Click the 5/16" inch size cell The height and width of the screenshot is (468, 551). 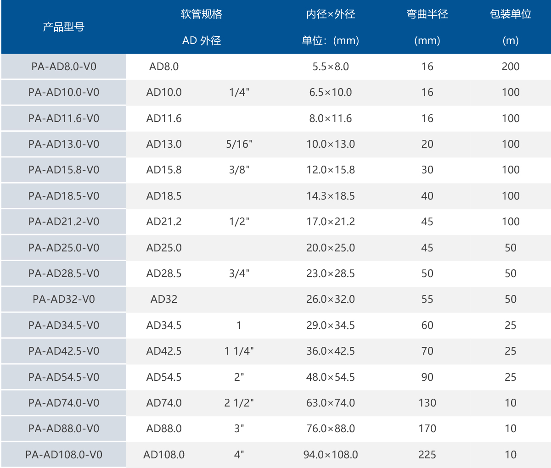[239, 144]
